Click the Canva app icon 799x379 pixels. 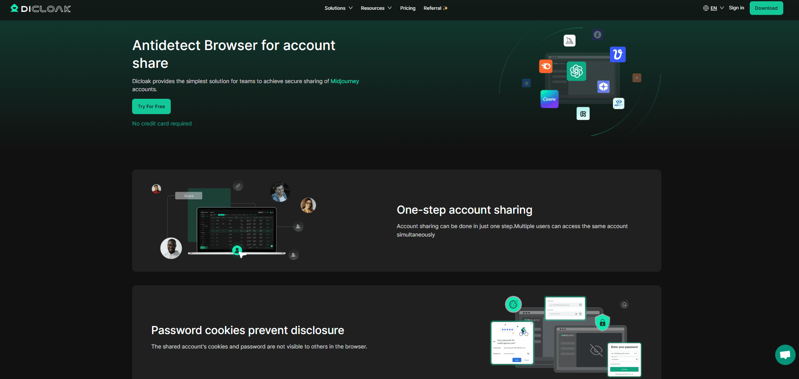(550, 99)
